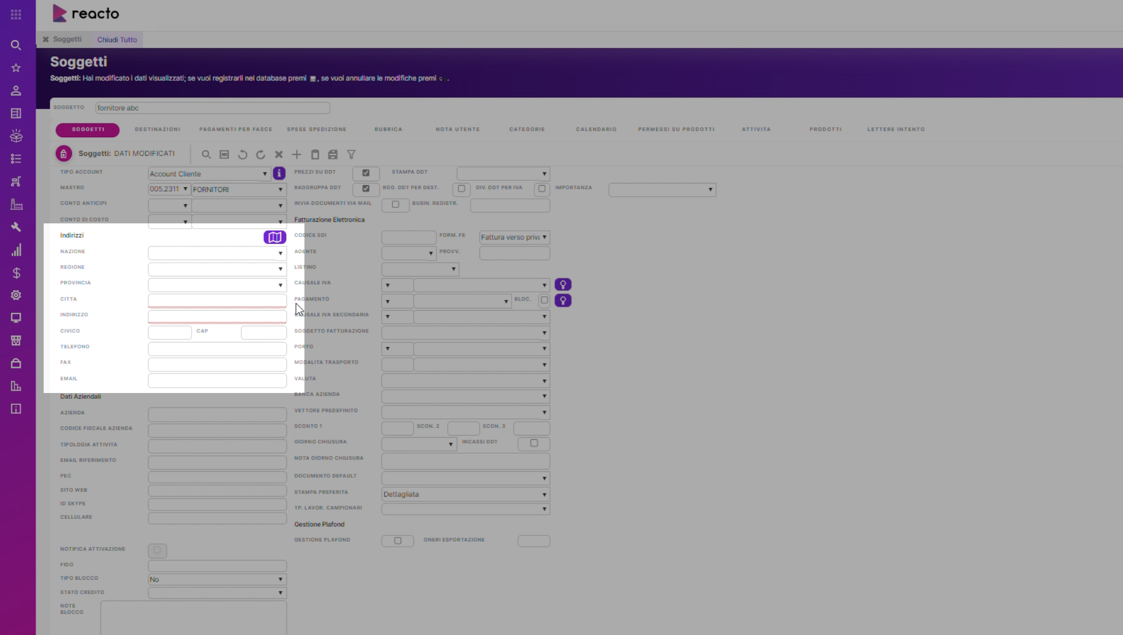Toggle the Bloc. checkbox next to Pagamento
Image resolution: width=1123 pixels, height=635 pixels.
544,300
